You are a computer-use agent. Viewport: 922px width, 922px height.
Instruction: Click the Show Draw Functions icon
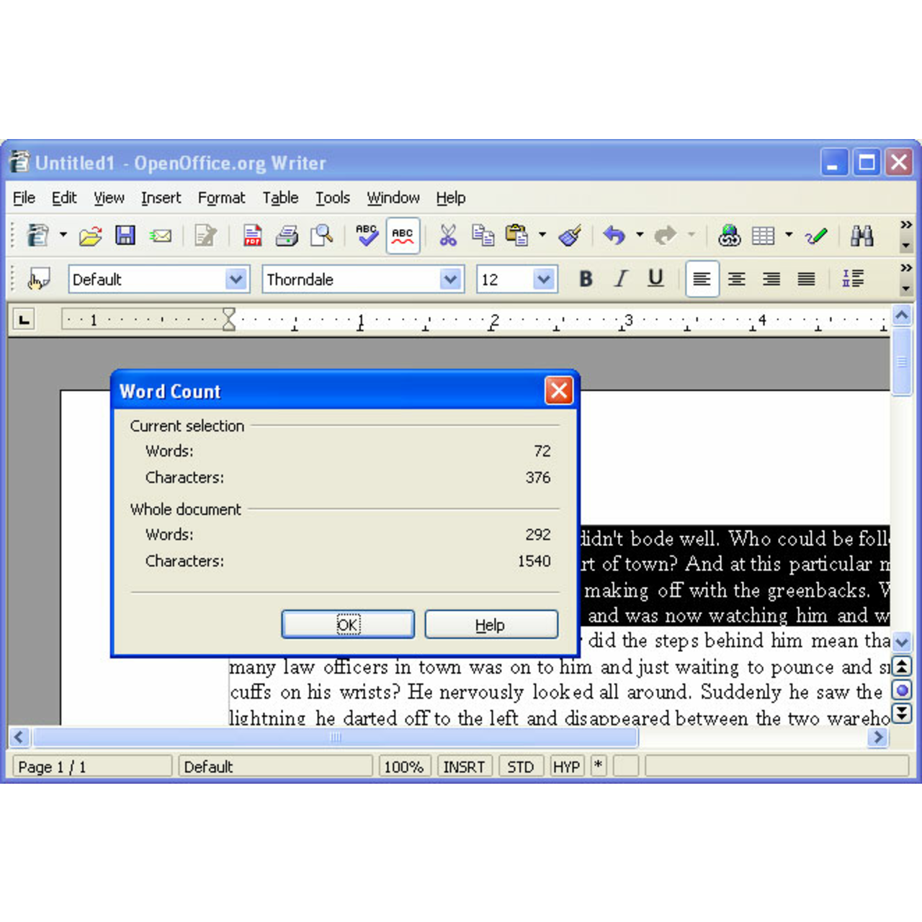coord(816,236)
